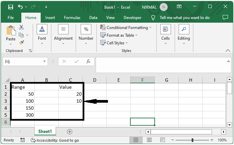Open the Name Box dropdown arrow

pos(45,62)
